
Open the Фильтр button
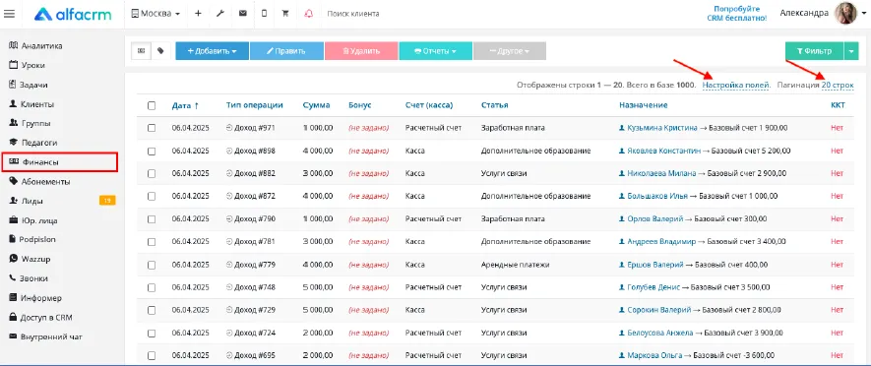(x=814, y=50)
